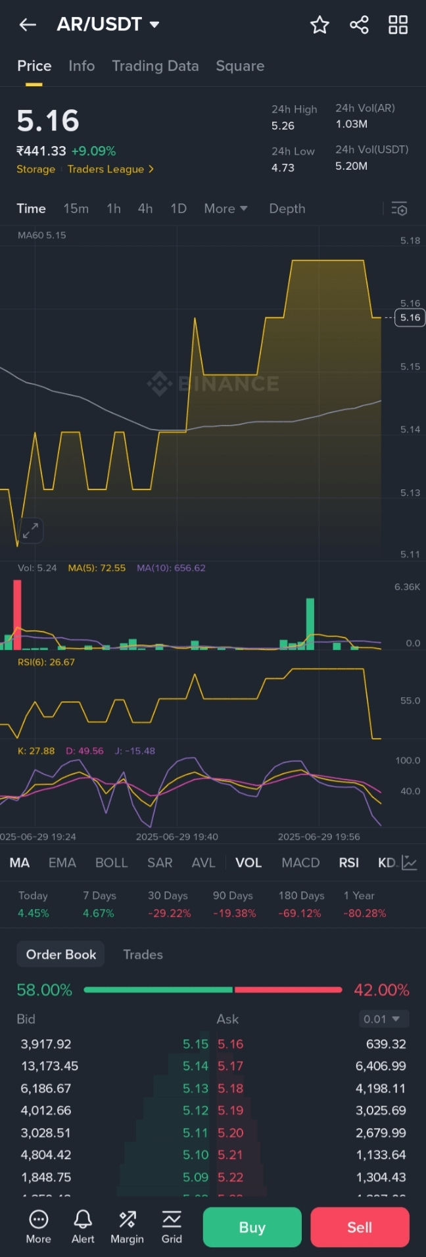Toggle the KD sub-indicator
Image resolution: width=426 pixels, height=1257 pixels.
click(387, 862)
